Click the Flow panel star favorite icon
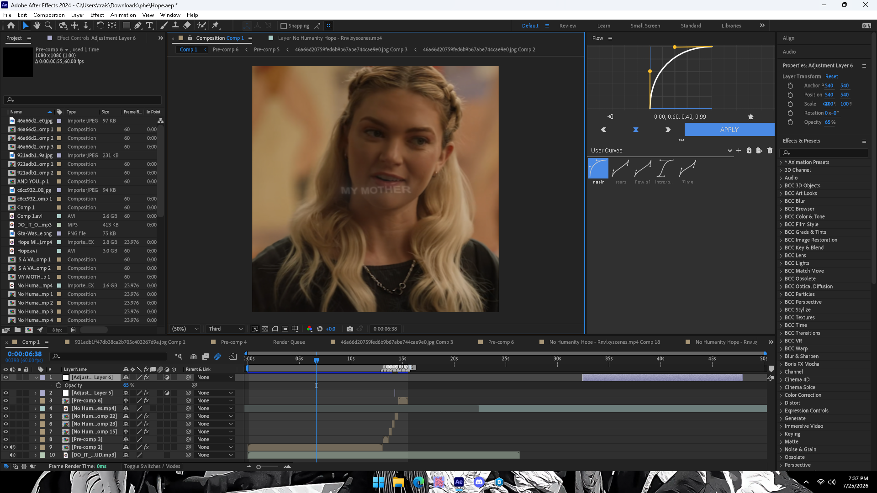This screenshot has width=877, height=493. (750, 117)
